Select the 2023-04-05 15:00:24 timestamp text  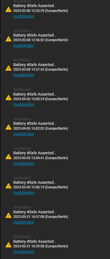point(29,99)
